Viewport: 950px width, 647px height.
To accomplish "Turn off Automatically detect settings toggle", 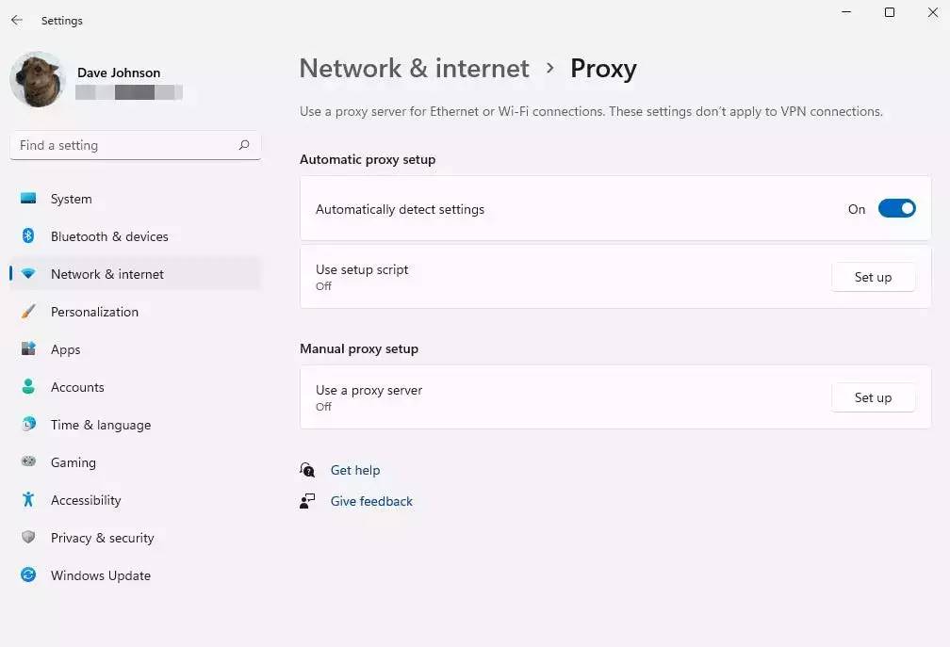I will pos(896,209).
